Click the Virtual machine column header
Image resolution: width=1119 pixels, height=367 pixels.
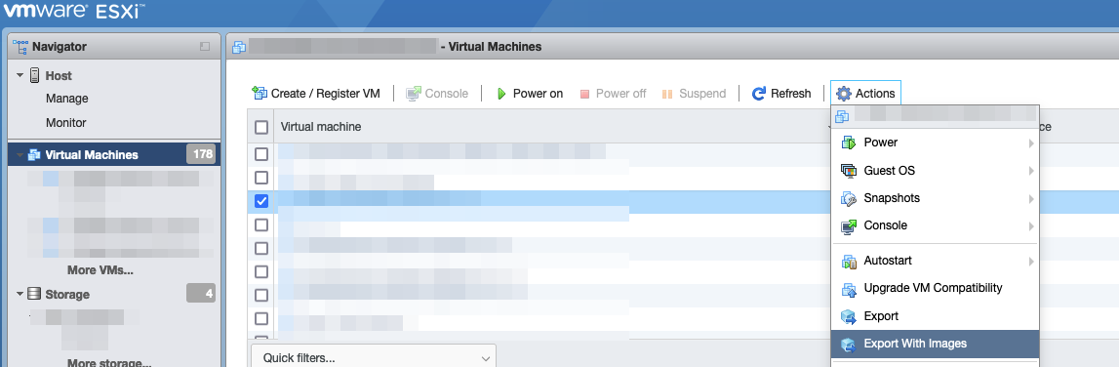(321, 127)
